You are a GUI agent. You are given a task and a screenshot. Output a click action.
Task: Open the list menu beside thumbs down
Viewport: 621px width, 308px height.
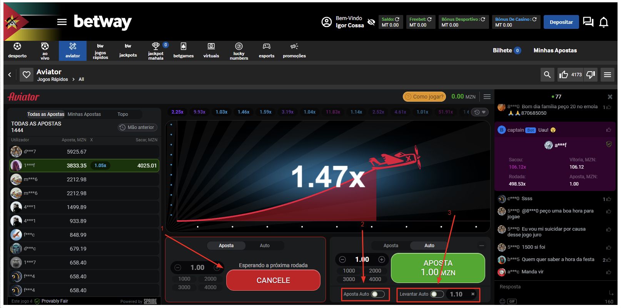click(608, 75)
